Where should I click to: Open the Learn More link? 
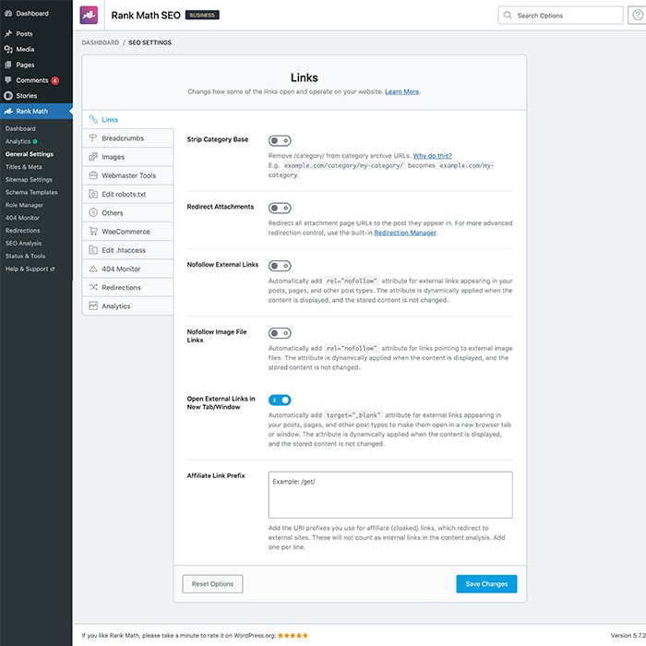click(x=401, y=91)
